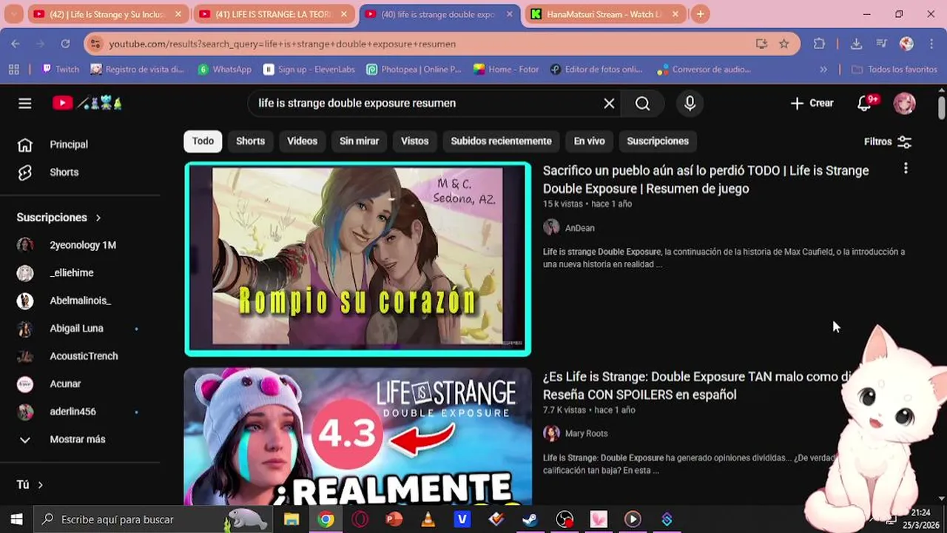Open Sacrifico un pueblo video title
The image size is (947, 533).
[706, 179]
